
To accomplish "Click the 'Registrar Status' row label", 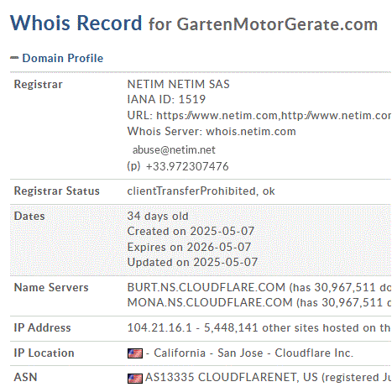I will coord(57,191).
